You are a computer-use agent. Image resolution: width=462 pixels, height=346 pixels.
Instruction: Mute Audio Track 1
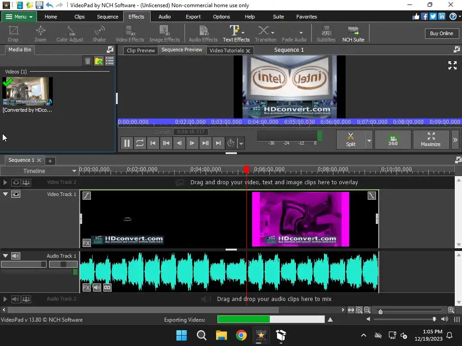(x=16, y=256)
